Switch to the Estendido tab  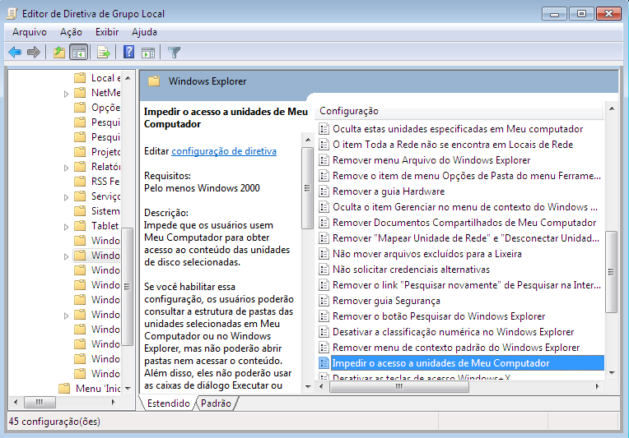169,403
